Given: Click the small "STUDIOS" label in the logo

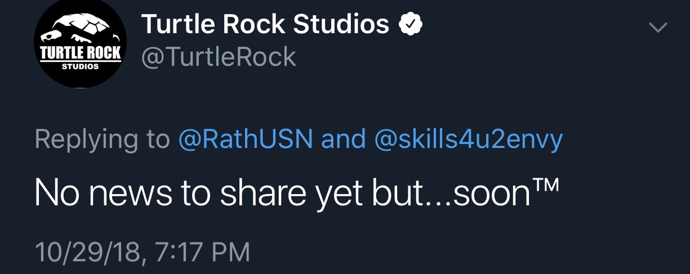Looking at the screenshot, I should click(81, 66).
